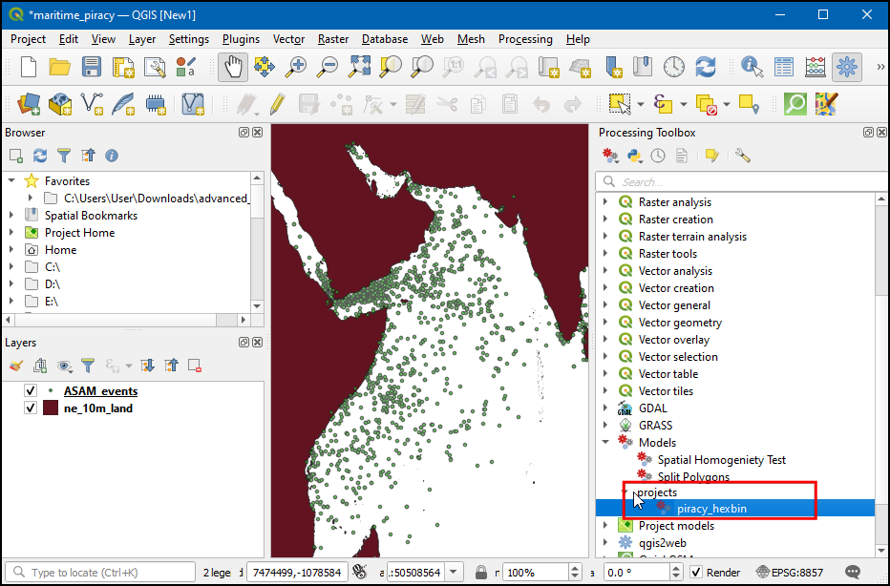Select the Zoom In magnifier tool

click(x=295, y=68)
